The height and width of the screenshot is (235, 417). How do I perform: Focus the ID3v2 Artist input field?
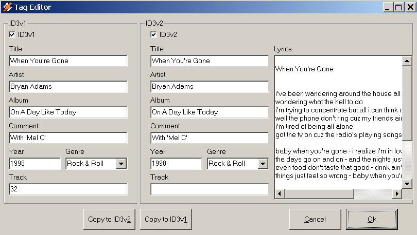[210, 87]
